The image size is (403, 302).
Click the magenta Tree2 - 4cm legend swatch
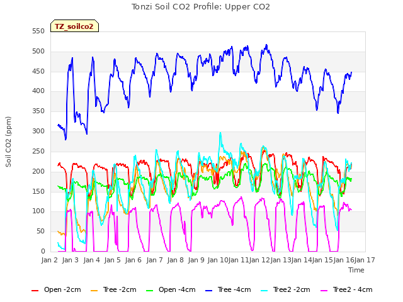pos(324,291)
